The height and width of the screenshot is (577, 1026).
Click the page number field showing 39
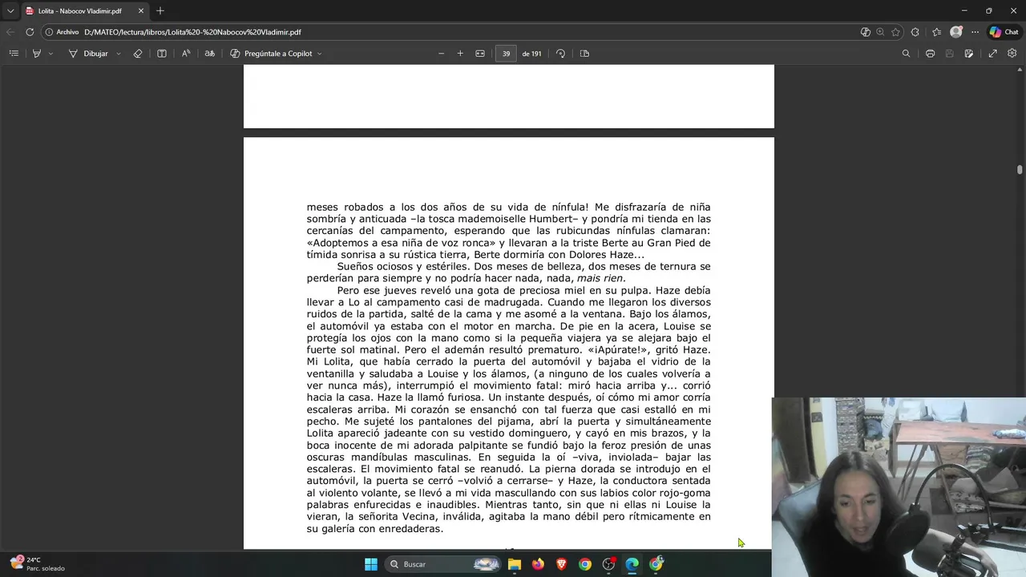click(506, 54)
